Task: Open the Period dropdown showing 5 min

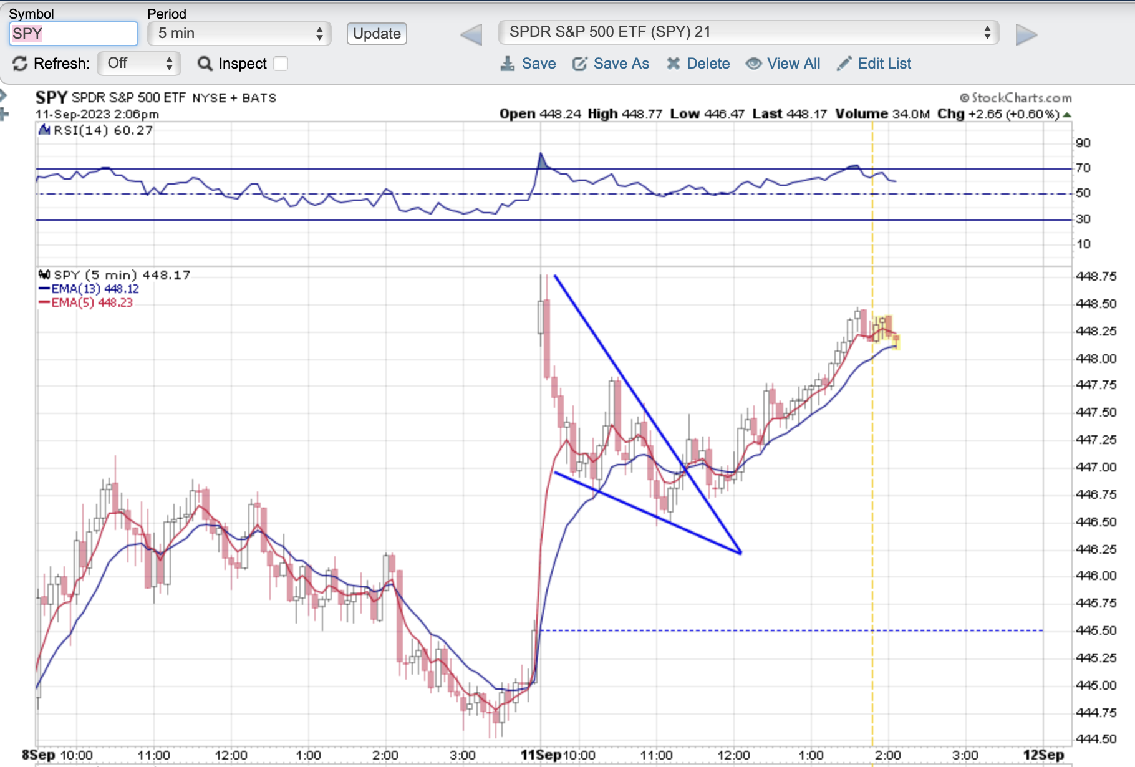Action: pyautogui.click(x=239, y=34)
